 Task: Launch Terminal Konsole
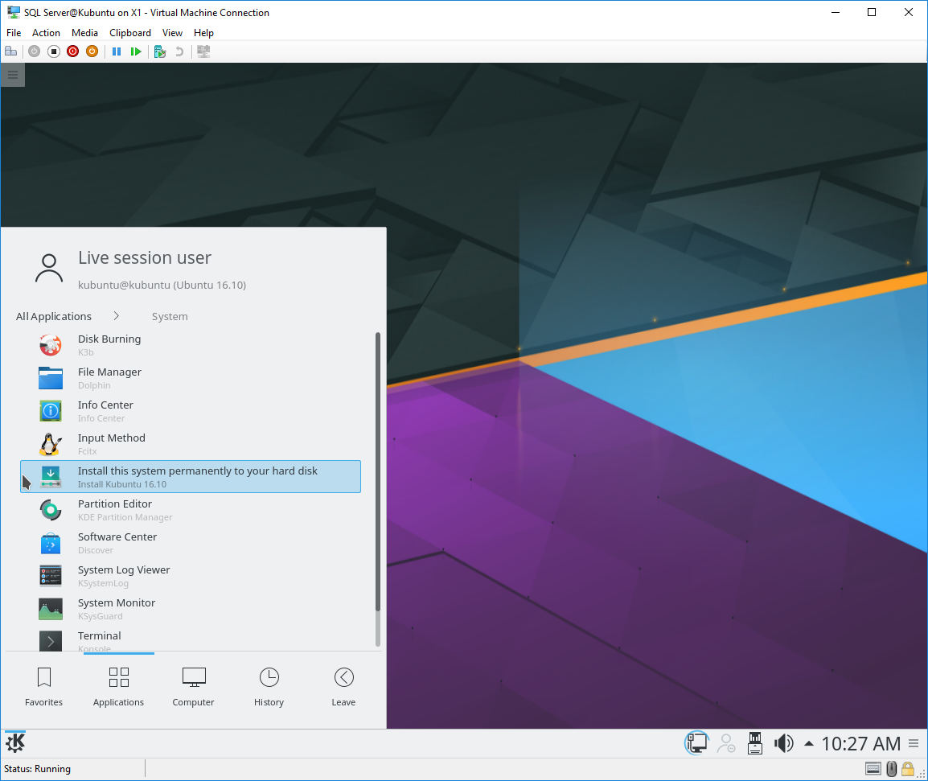[x=191, y=640]
